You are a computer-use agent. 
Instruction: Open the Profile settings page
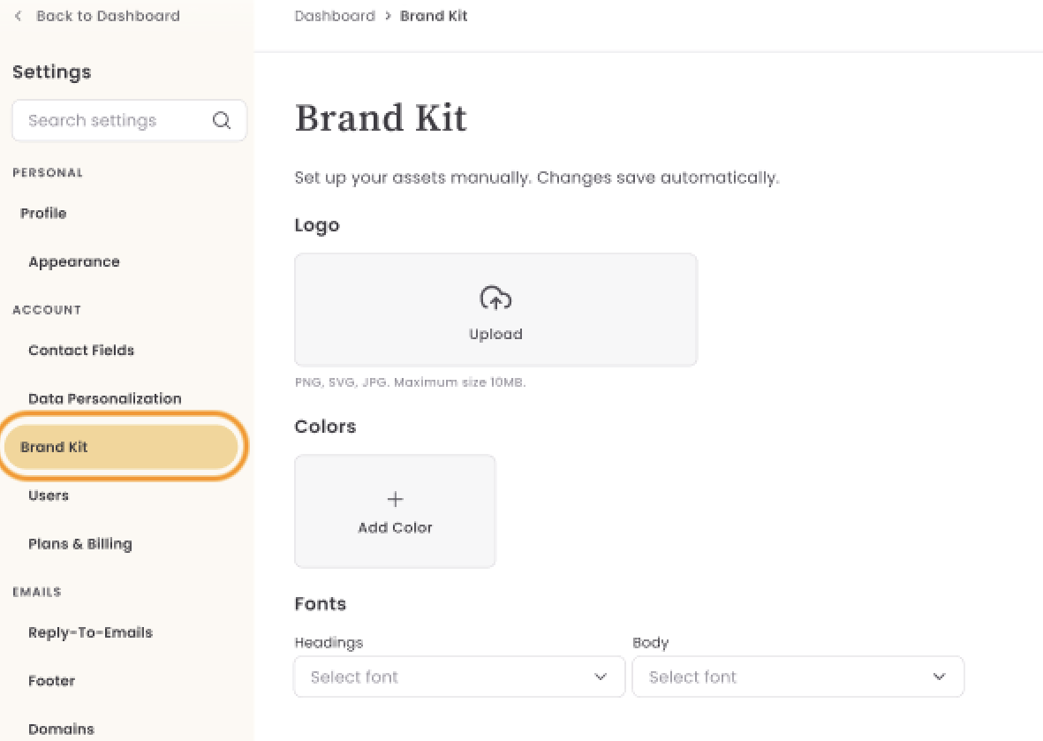43,214
